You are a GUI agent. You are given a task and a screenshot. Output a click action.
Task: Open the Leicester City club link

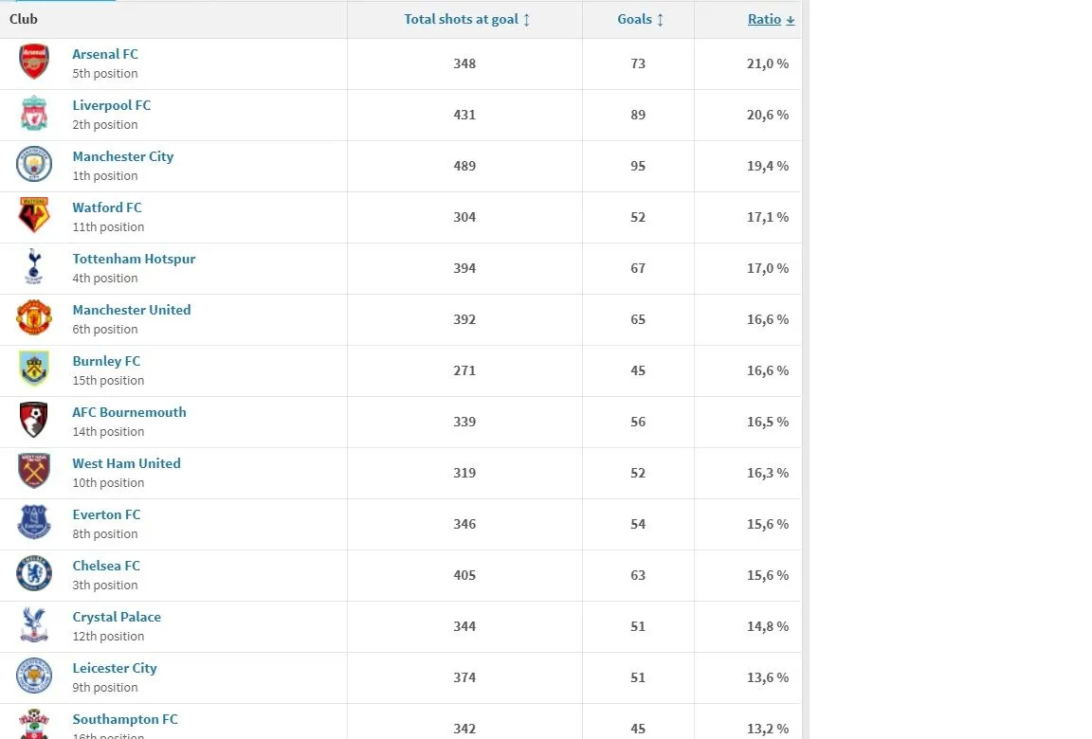[x=115, y=668]
